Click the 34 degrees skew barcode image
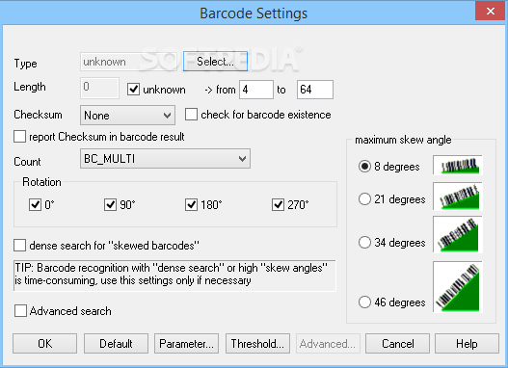Screen dimensions: 508x368 pos(458,234)
